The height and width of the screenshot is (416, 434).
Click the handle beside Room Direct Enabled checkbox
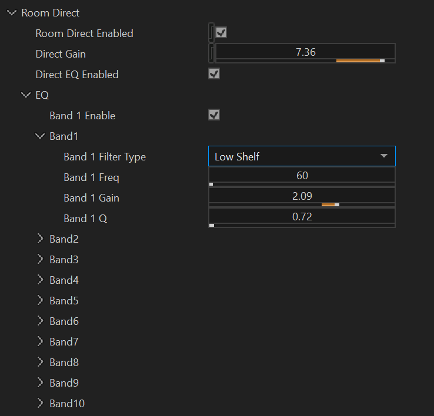(x=212, y=32)
